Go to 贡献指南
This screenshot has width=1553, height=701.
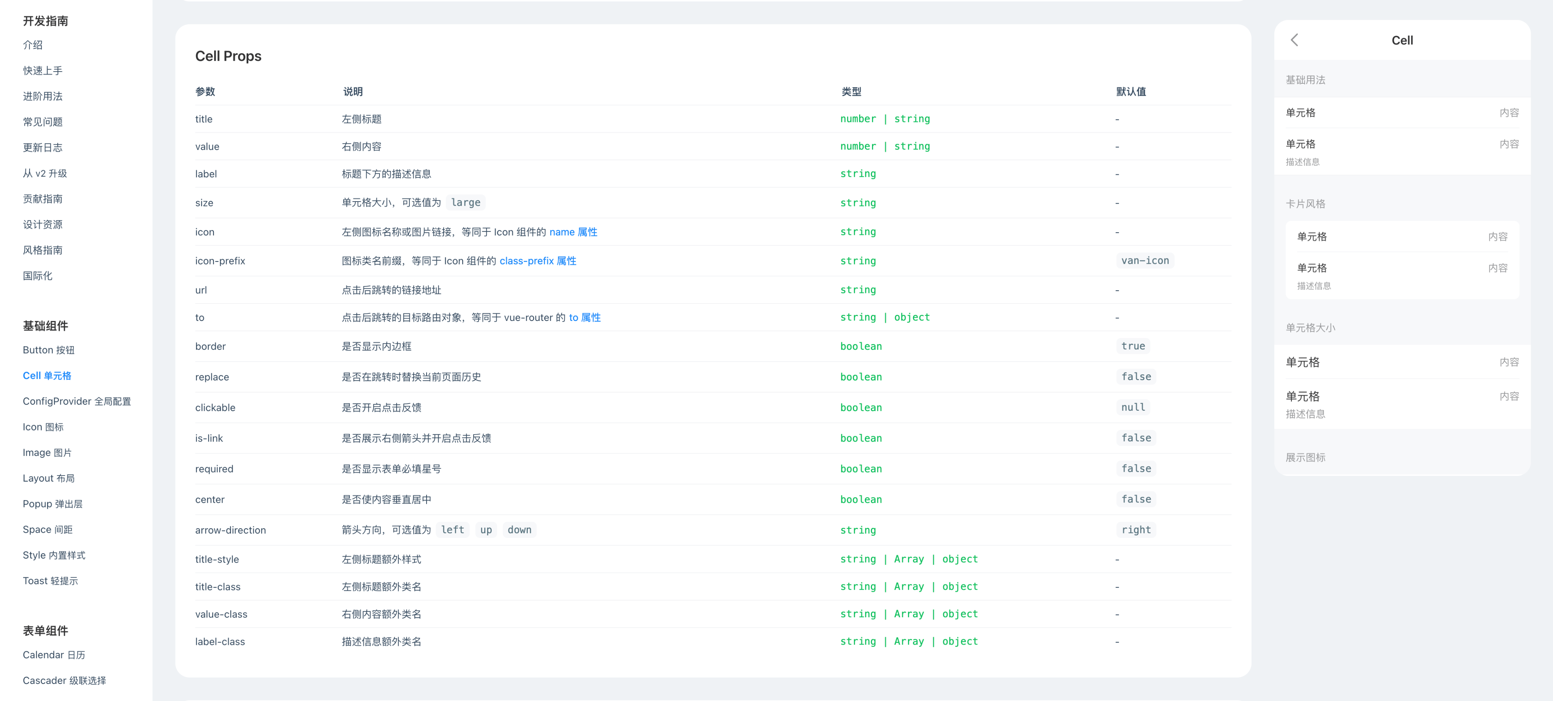tap(42, 199)
